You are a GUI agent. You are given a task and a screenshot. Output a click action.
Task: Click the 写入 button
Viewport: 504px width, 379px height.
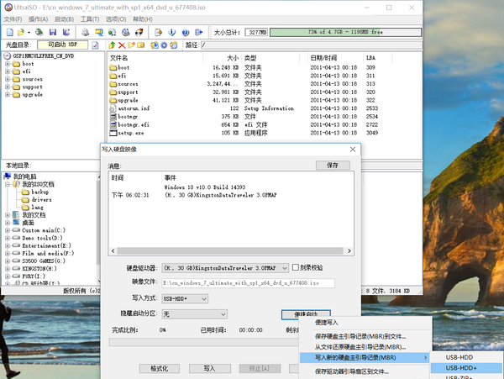(209, 368)
